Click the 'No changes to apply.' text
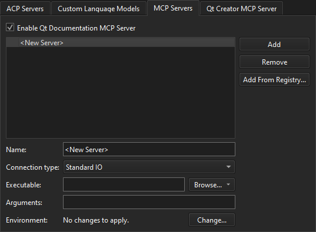This screenshot has width=316, height=232. point(96,220)
